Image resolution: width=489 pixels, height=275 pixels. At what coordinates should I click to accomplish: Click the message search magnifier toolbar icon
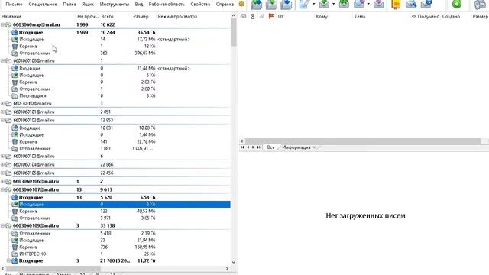(411, 4)
